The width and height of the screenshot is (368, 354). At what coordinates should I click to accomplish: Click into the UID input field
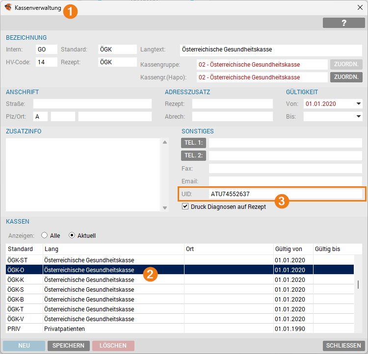point(285,194)
